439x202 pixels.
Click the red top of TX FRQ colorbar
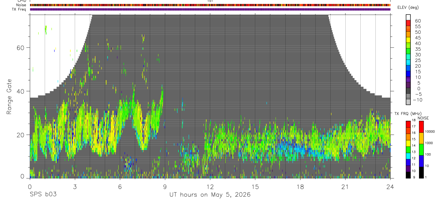[x=408, y=124]
